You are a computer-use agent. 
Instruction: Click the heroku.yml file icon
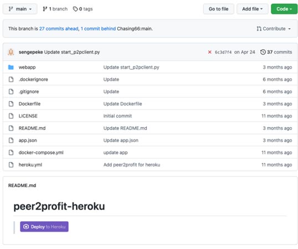[x=11, y=164]
